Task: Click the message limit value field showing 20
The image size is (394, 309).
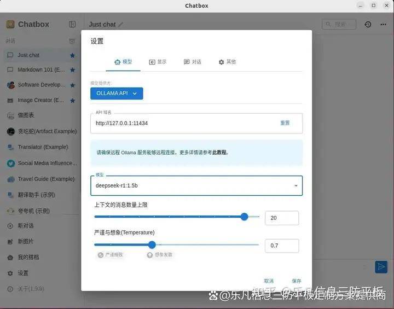Action: coord(282,218)
